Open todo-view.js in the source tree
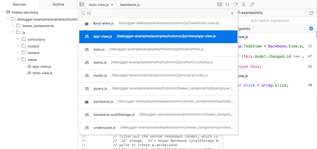The image size is (317, 149). pos(42,73)
